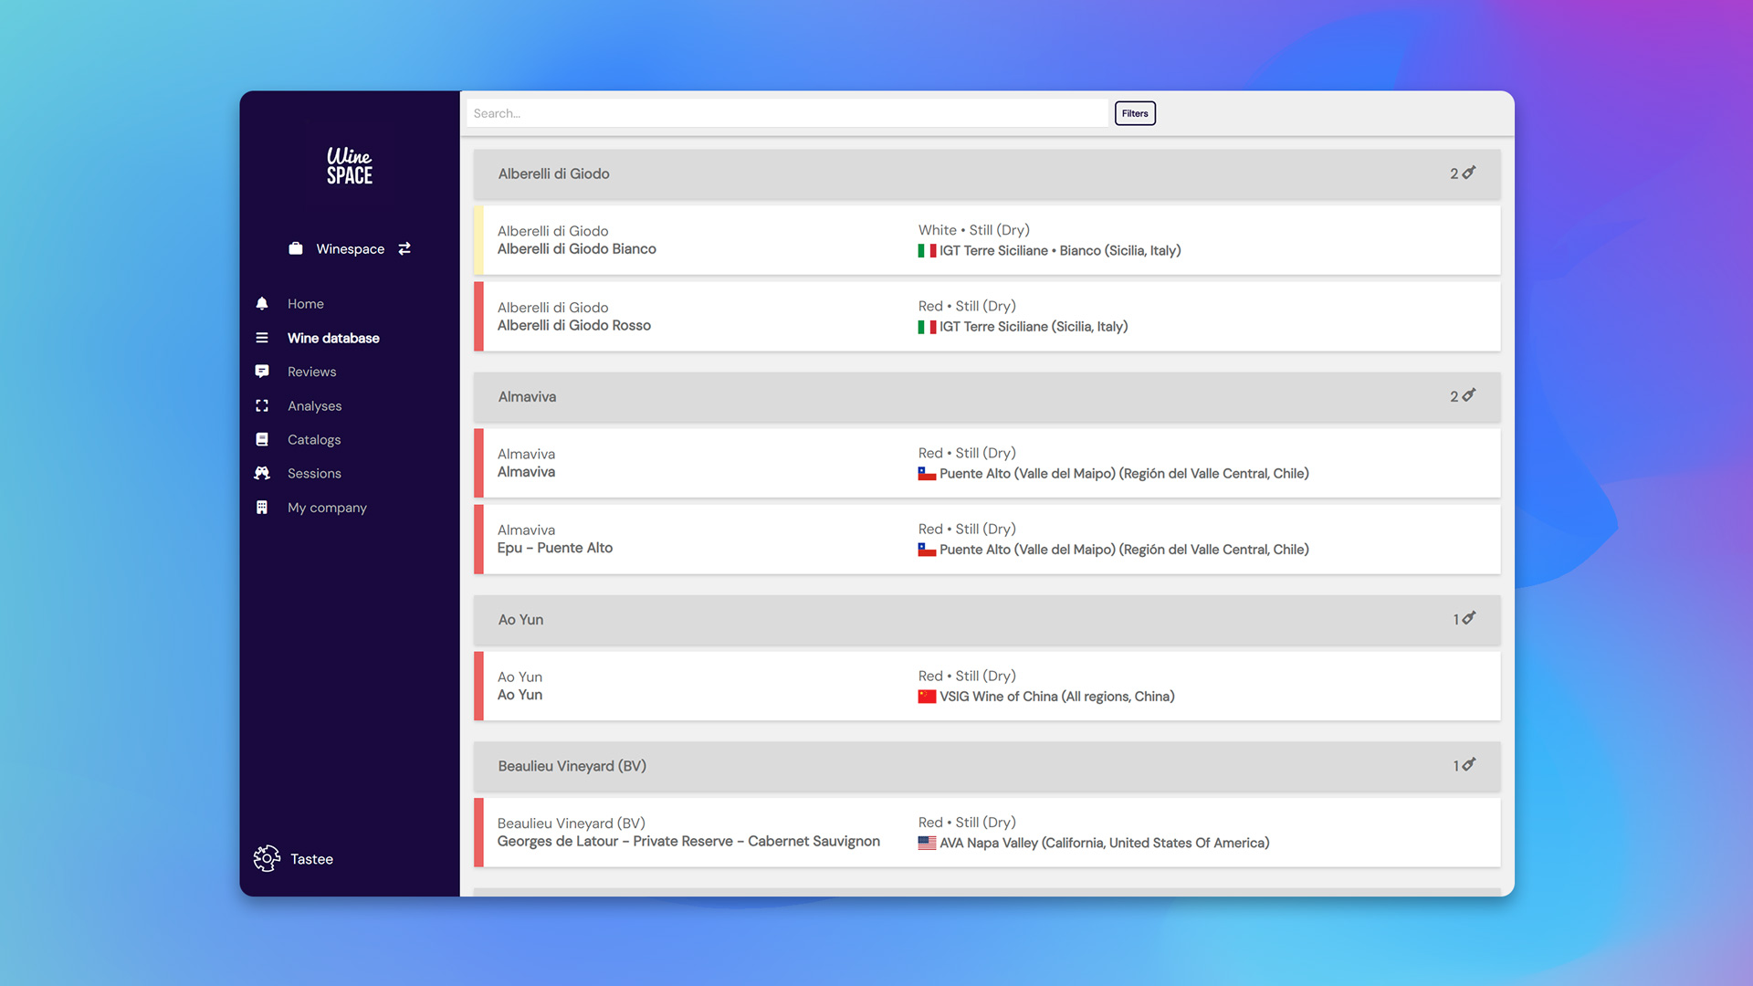The height and width of the screenshot is (986, 1753).
Task: Click the My company building icon
Action: pyautogui.click(x=262, y=508)
